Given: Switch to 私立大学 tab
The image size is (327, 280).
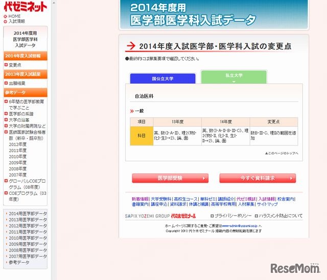Looking at the screenshot, I should [234, 77].
